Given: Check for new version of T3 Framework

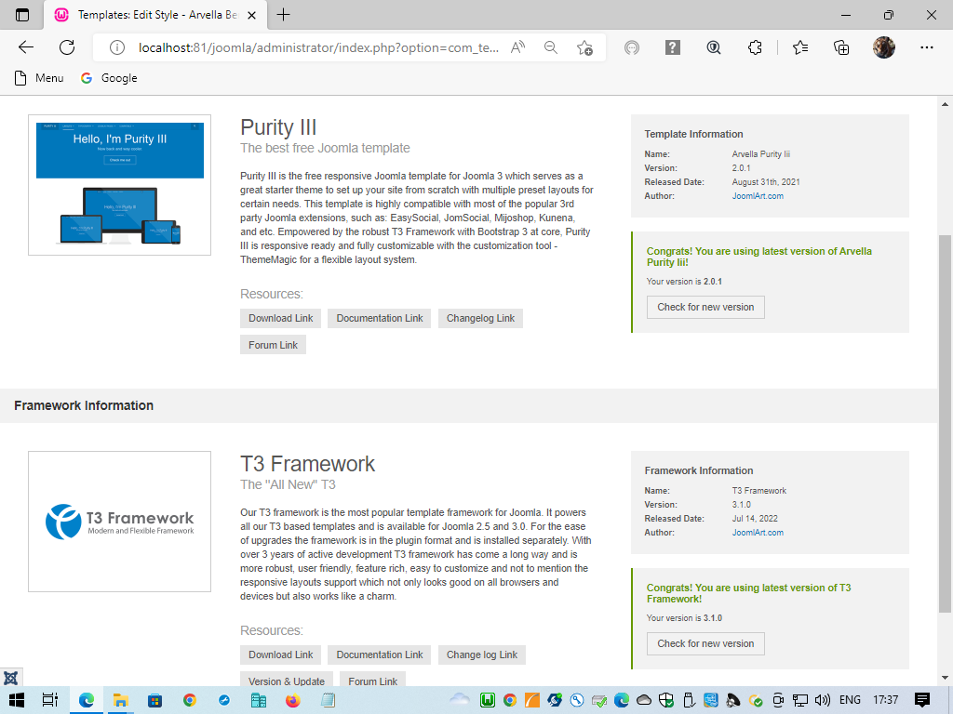Looking at the screenshot, I should [x=705, y=643].
